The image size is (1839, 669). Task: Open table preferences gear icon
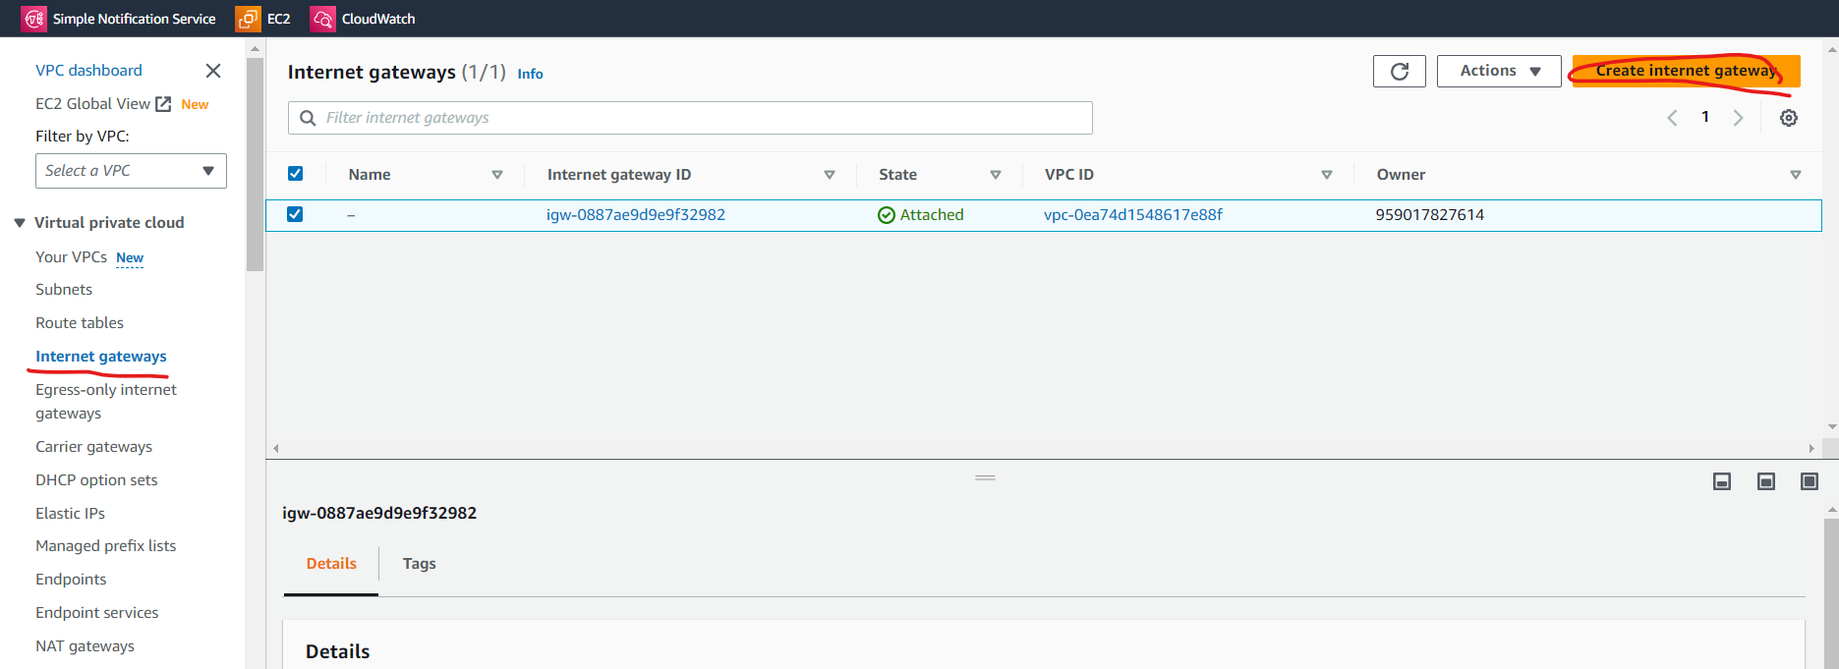click(1789, 118)
